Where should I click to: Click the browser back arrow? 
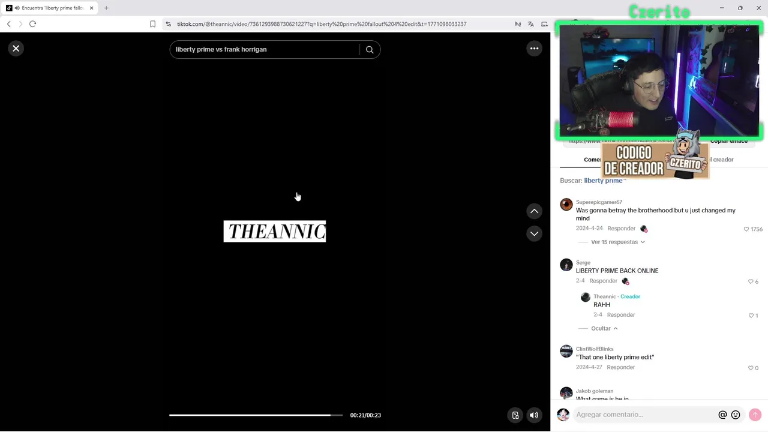click(8, 24)
